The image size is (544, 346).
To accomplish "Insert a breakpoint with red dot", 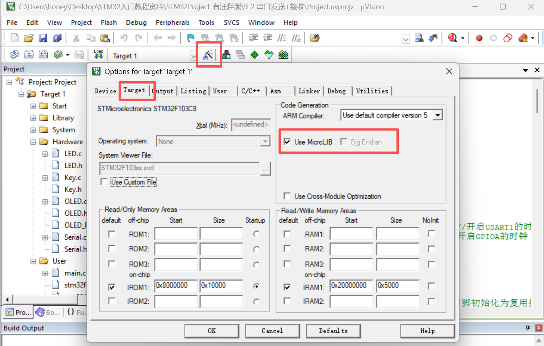I will tap(479, 38).
